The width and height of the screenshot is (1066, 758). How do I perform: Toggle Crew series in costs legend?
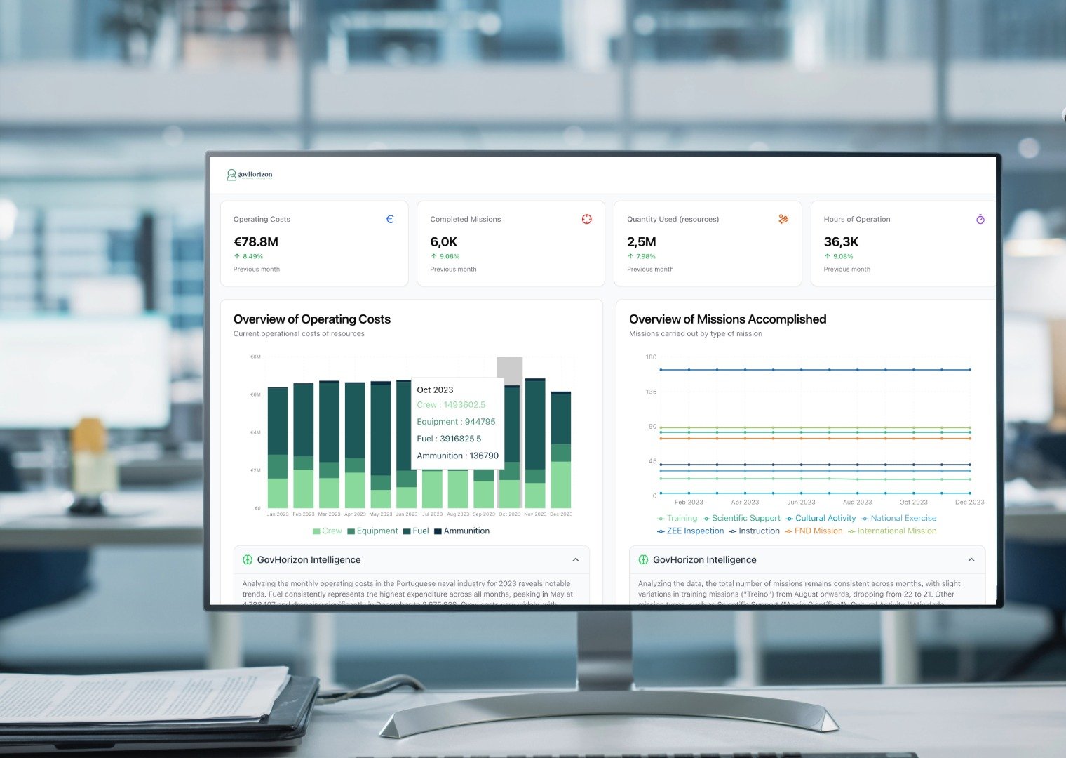328,531
